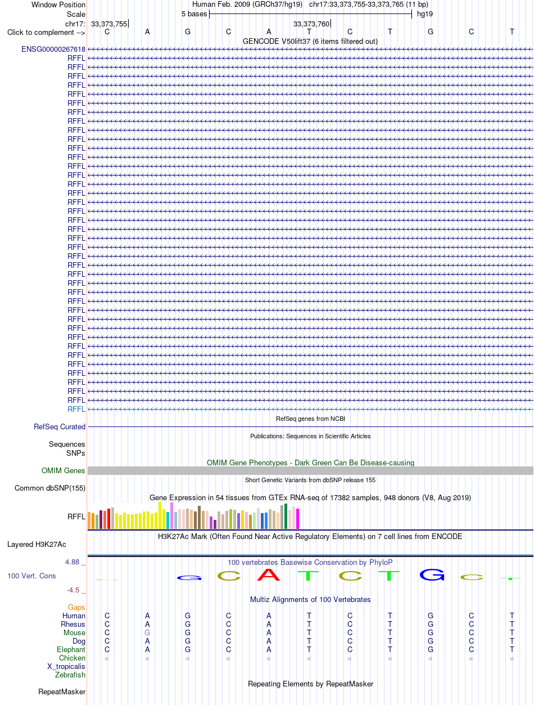534x705 pixels.
Task: Click the 100 Vert. Cons track label
Action: (x=31, y=576)
